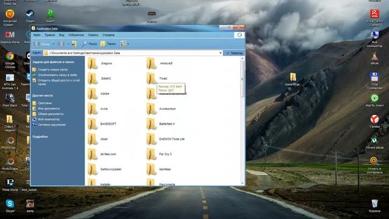This screenshot has height=219, width=389.
Task: Click the vertical scrollbar thumb
Action: click(242, 79)
